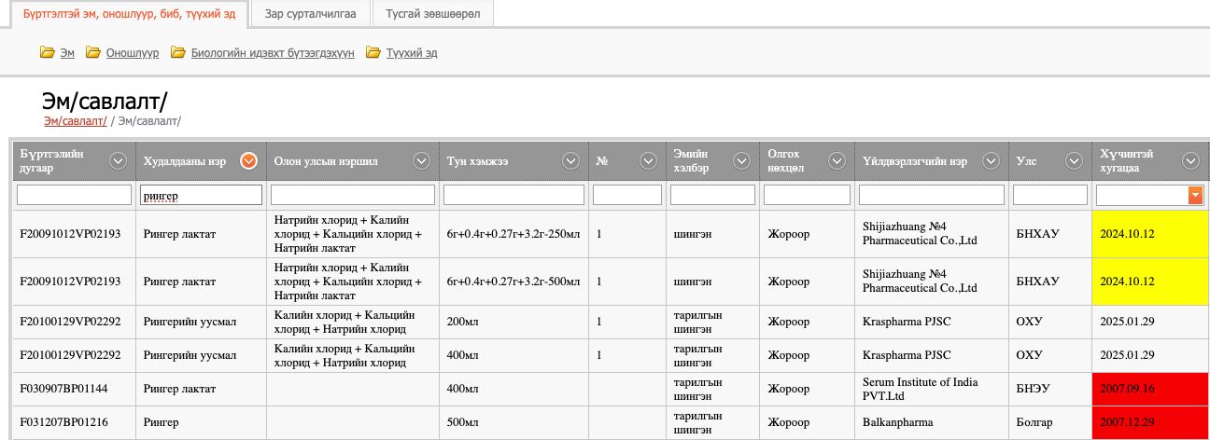Open the Тусгай зөвшөөрөл tab
The image size is (1210, 440).
click(x=432, y=14)
